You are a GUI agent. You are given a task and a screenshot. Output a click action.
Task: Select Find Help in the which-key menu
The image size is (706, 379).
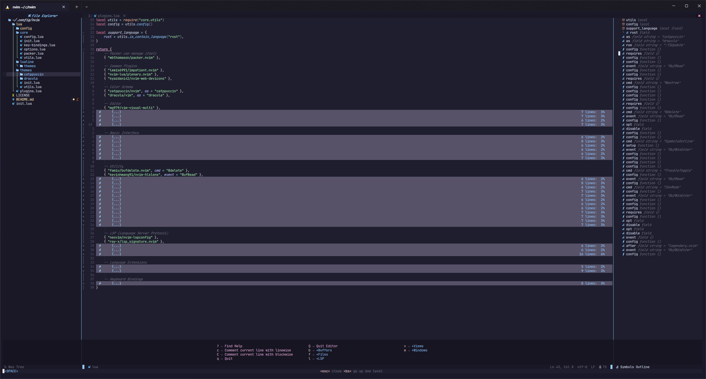click(x=233, y=346)
